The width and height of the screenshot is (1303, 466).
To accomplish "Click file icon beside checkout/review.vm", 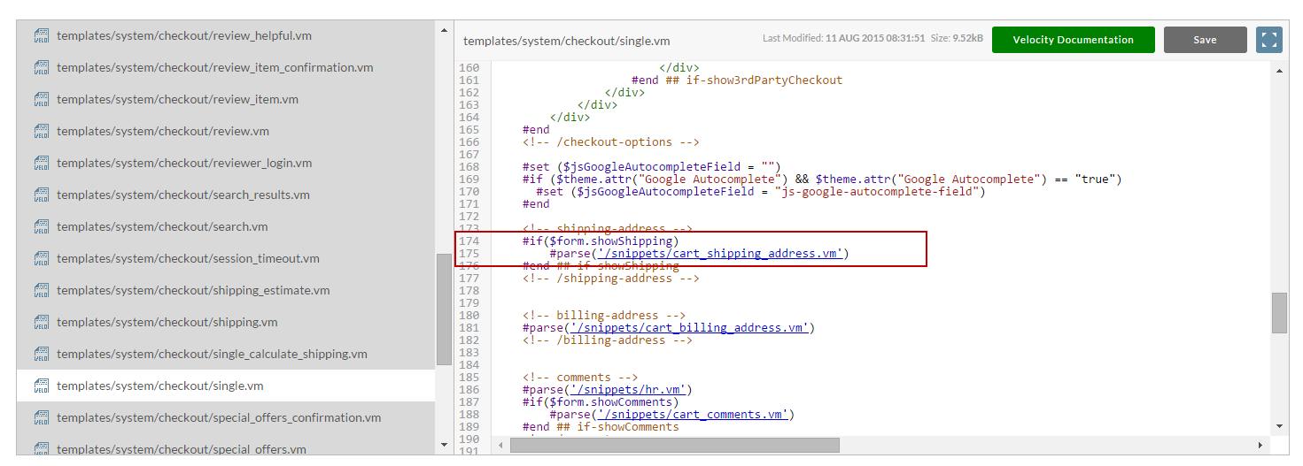I will point(41,132).
